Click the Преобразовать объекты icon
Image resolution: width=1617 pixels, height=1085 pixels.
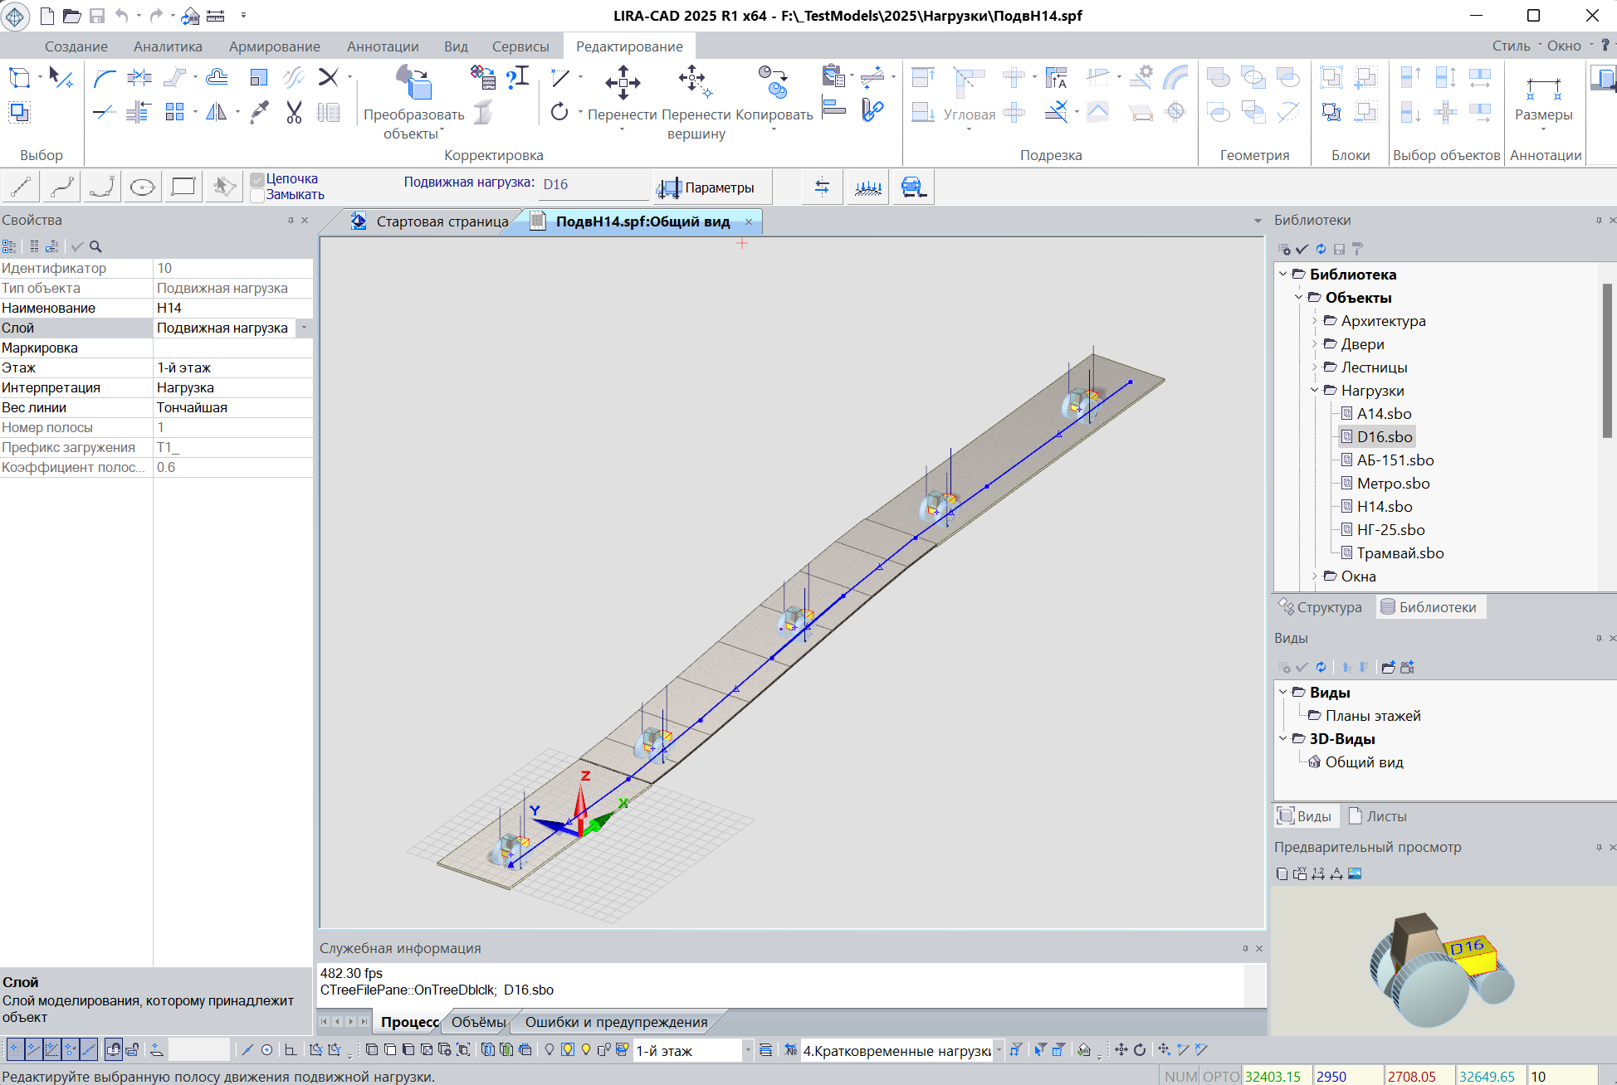pyautogui.click(x=414, y=83)
